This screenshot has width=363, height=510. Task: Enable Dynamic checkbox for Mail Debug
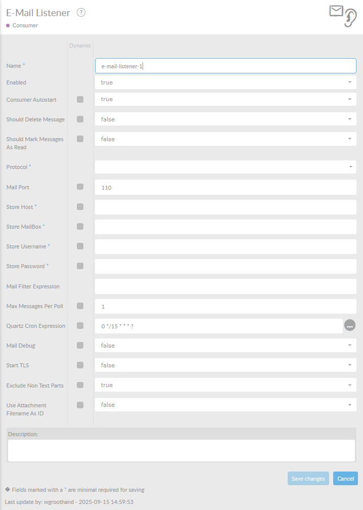(x=80, y=346)
